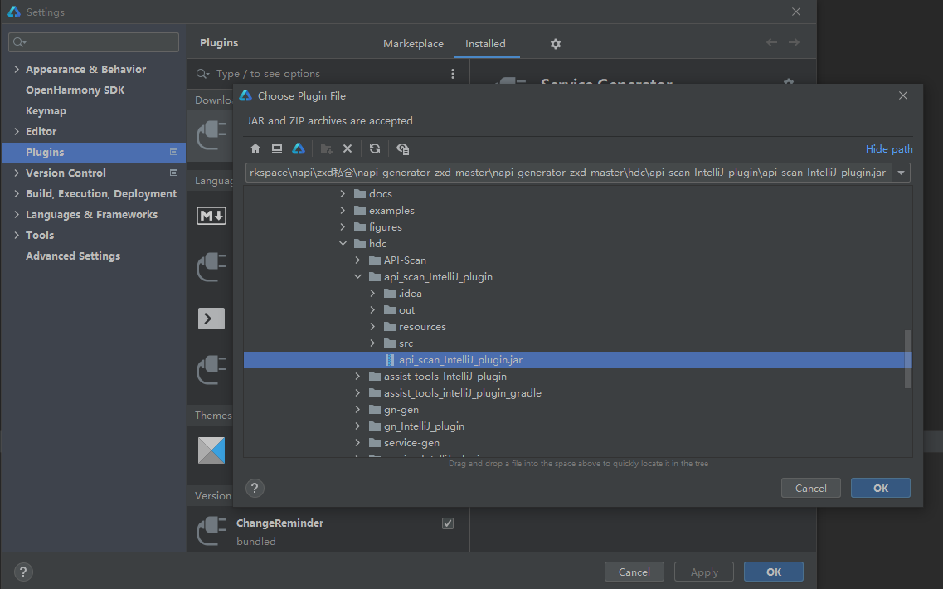
Task: Open the Plugins gear settings menu
Action: (556, 44)
